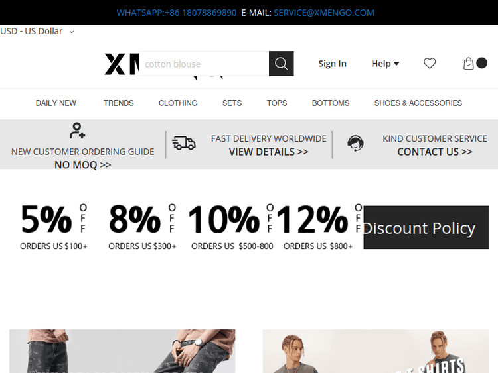This screenshot has height=373, width=498.
Task: Expand the USD - US Dollar currency selector
Action: 37,31
